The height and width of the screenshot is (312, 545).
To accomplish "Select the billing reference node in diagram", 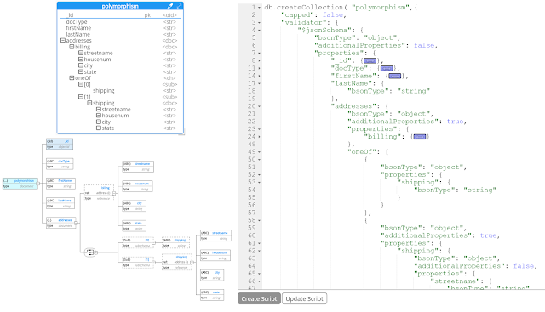I will pos(99,193).
